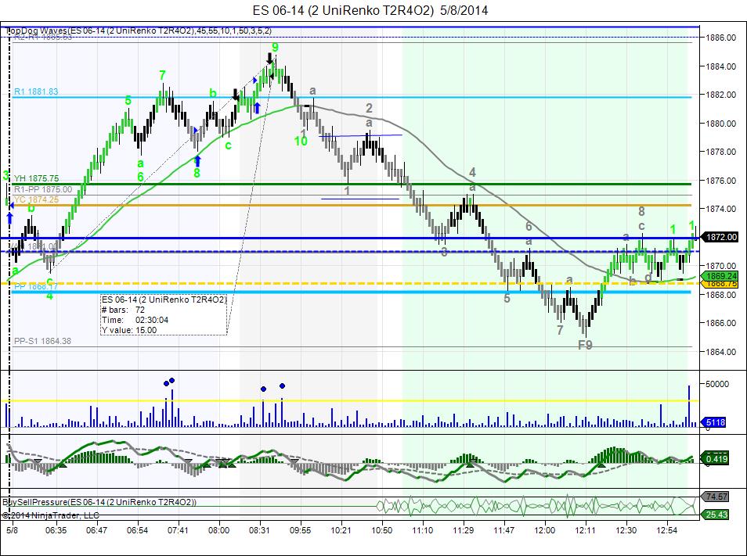The width and height of the screenshot is (747, 556).
Task: Click the PP 1868.17 pivot label
Action: (36, 287)
